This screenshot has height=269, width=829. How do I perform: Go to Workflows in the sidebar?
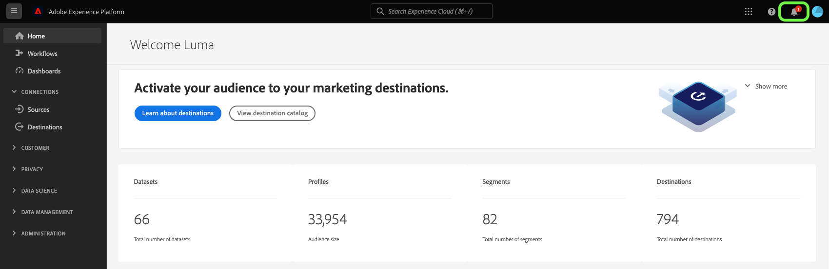point(42,54)
